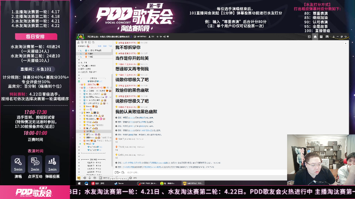
Task: Click the window-panel icon right of Home icon
Action: point(321,37)
